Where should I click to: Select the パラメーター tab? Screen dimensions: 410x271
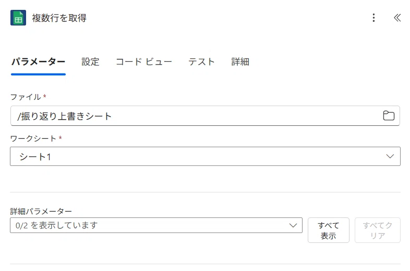(x=38, y=62)
